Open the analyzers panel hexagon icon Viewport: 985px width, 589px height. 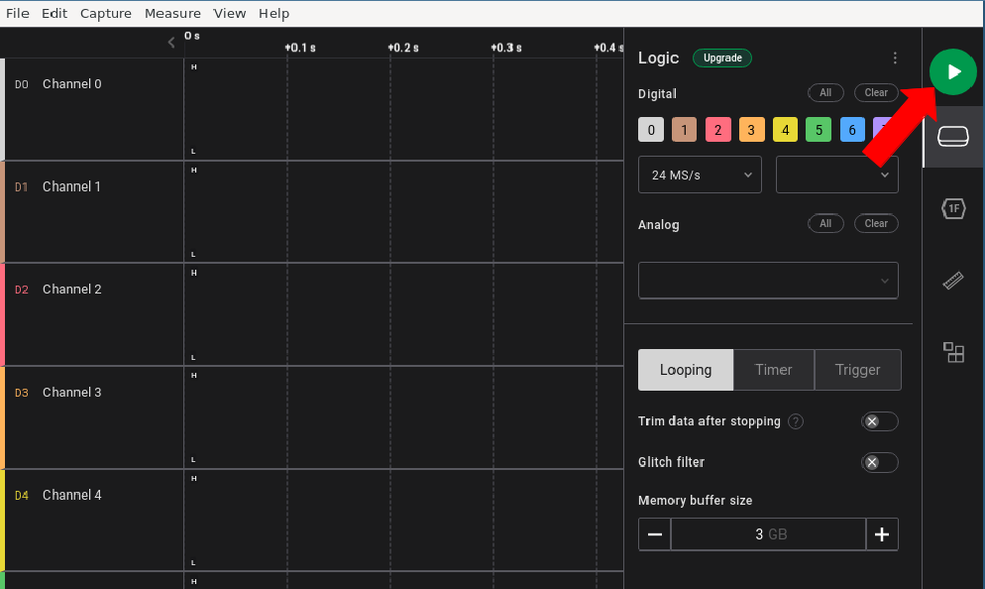point(953,207)
